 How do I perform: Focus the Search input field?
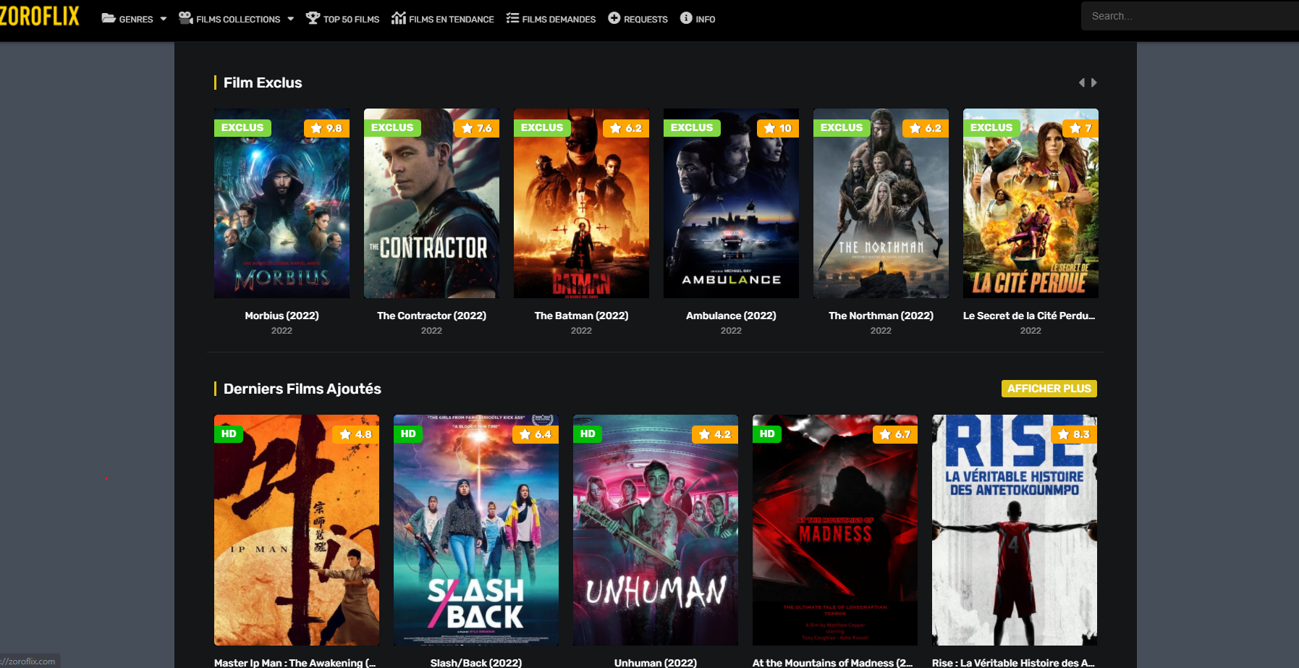(1190, 16)
